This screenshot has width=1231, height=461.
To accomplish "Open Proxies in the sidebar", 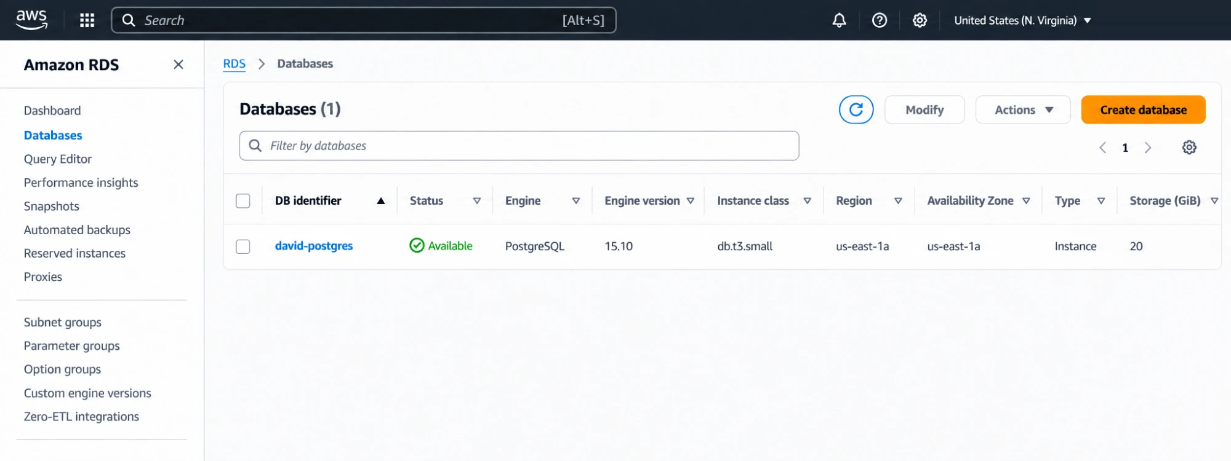I will coord(43,277).
